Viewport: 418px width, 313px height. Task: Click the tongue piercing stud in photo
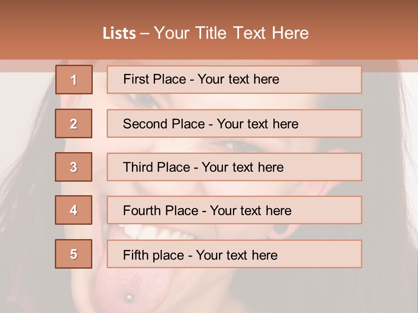pos(128,298)
